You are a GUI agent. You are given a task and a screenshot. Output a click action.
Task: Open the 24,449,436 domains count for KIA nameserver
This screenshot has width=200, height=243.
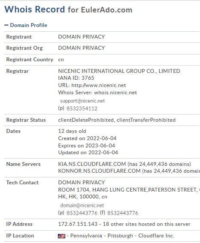pos(159,164)
